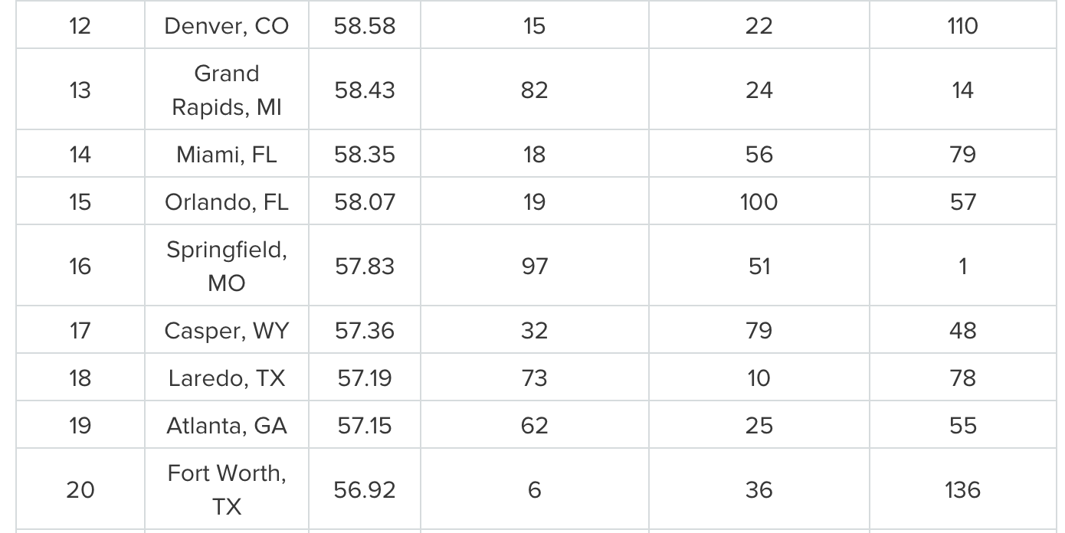This screenshot has width=1065, height=533.
Task: Click the score 58.35 in Miami row
Action: [x=365, y=155]
